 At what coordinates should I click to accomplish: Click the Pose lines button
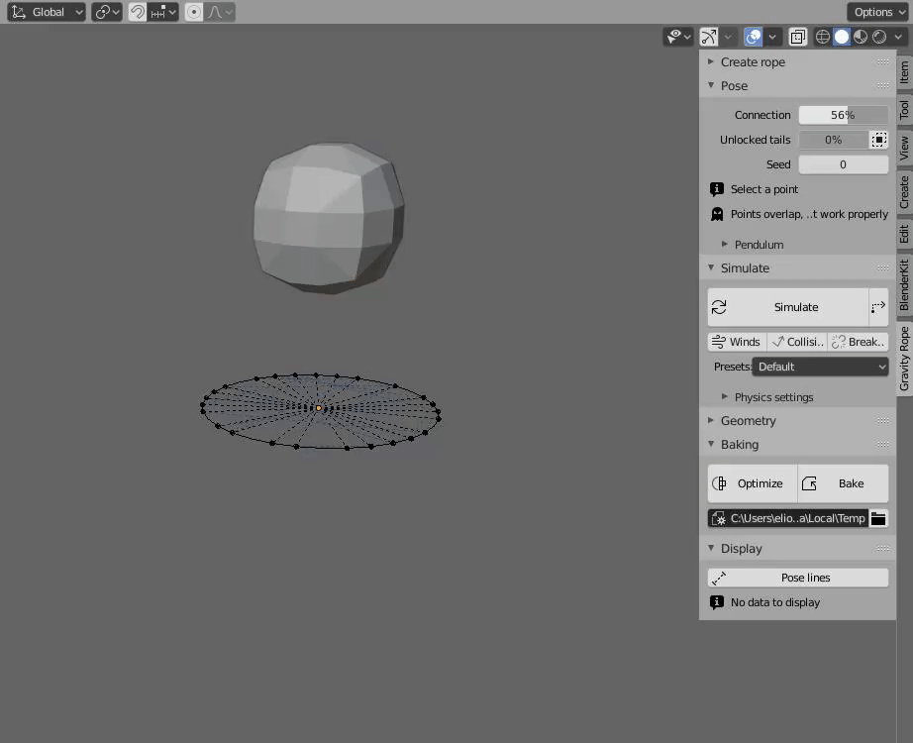tap(798, 578)
